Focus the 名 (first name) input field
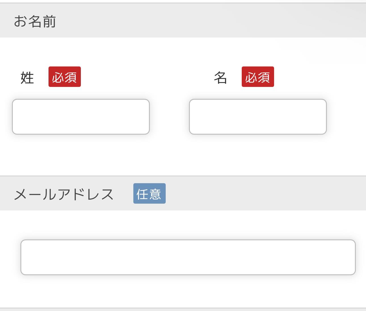Image resolution: width=366 pixels, height=311 pixels. coord(258,117)
